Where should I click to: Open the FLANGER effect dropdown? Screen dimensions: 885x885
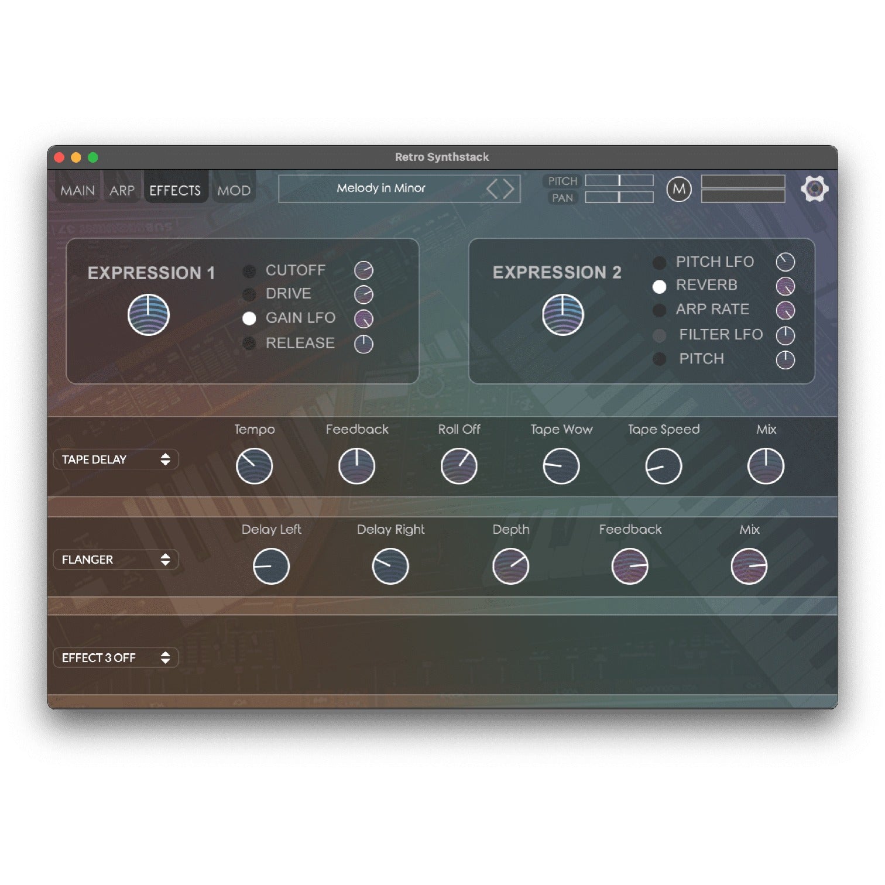pos(116,560)
